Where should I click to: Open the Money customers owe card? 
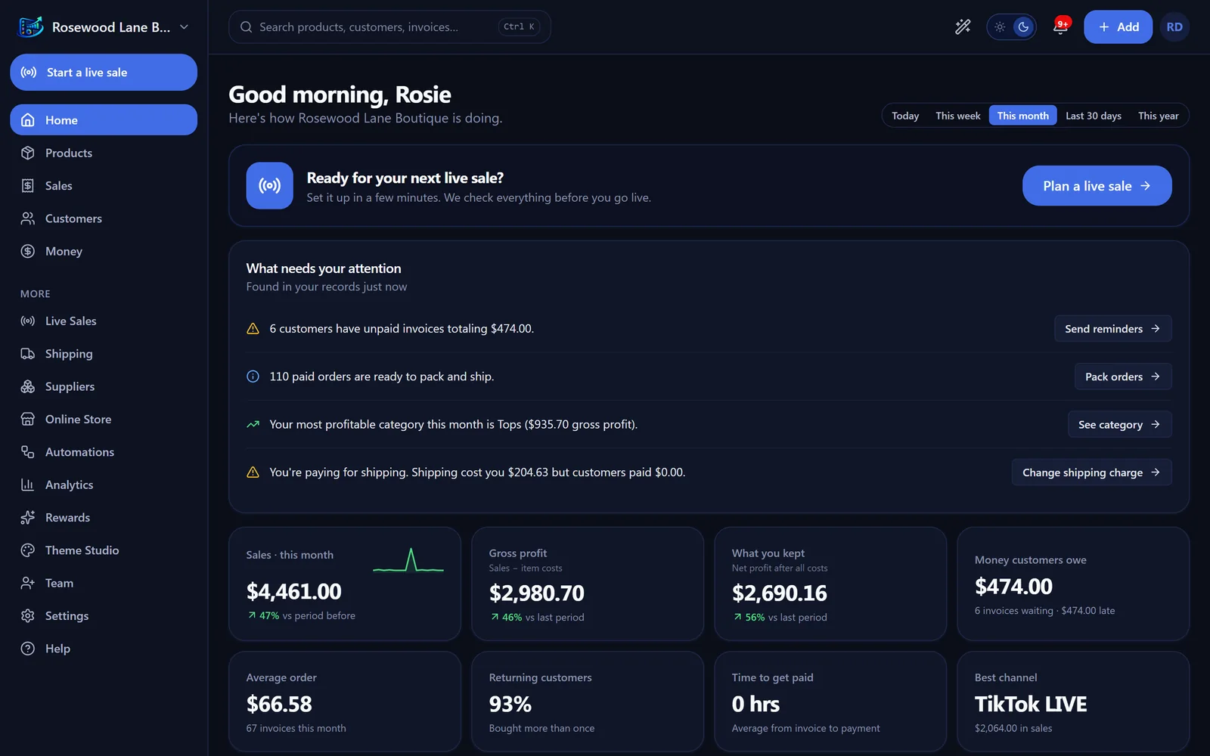click(x=1073, y=584)
